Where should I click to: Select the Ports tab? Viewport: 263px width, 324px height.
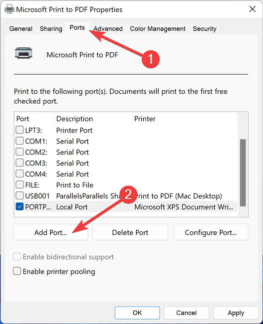pyautogui.click(x=77, y=27)
